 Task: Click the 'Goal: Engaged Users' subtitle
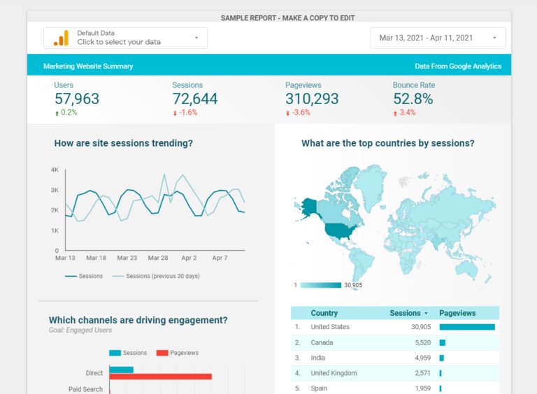pos(80,330)
